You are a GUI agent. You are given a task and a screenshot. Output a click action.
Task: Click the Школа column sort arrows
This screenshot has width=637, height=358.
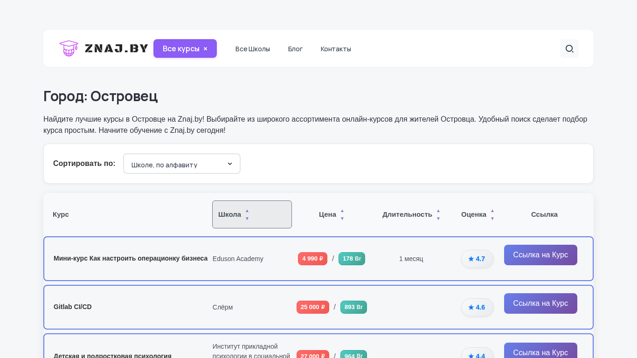click(x=247, y=214)
